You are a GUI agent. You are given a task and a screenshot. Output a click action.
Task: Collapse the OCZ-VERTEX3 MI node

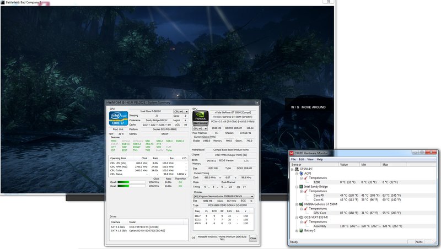pos(297,217)
